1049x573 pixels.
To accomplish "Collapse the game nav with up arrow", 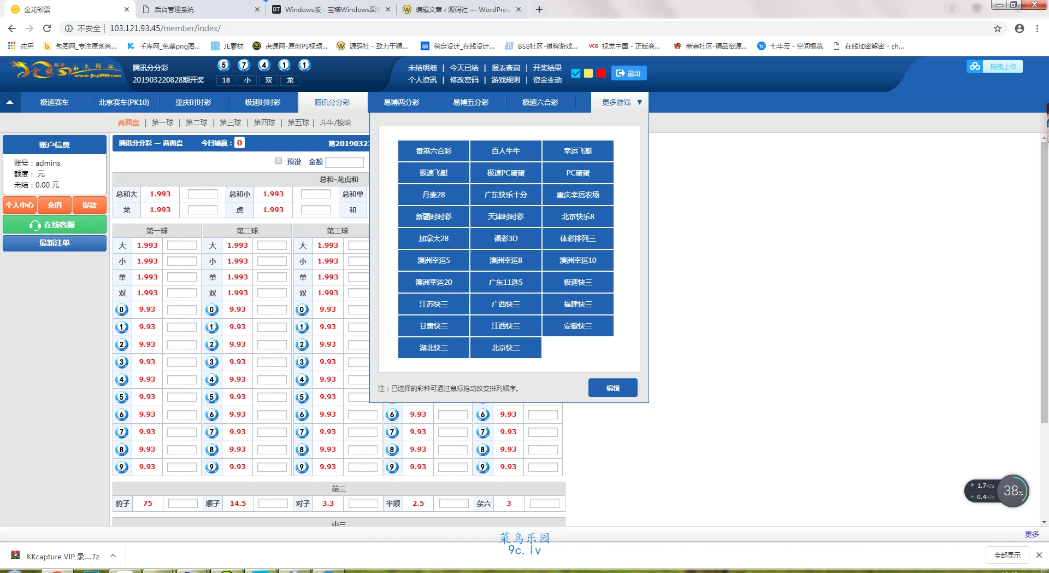I will coord(10,102).
